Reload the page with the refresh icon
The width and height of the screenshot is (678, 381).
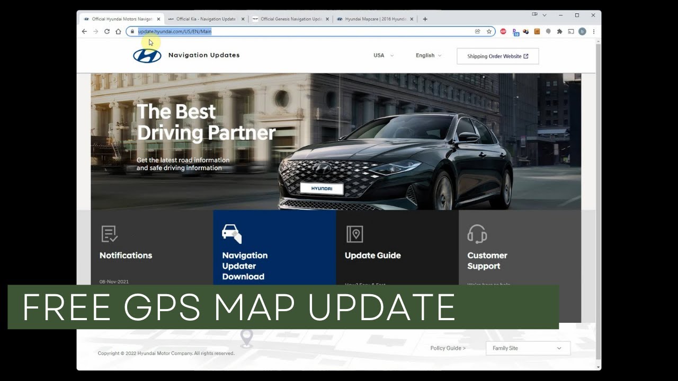[107, 31]
